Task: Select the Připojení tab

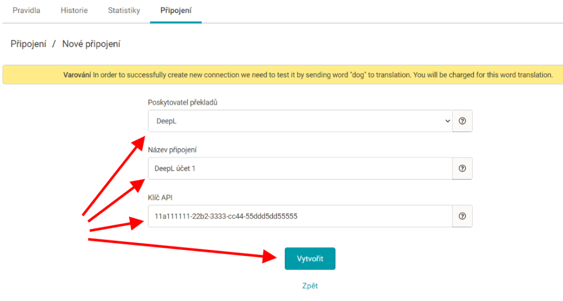Action: 176,10
